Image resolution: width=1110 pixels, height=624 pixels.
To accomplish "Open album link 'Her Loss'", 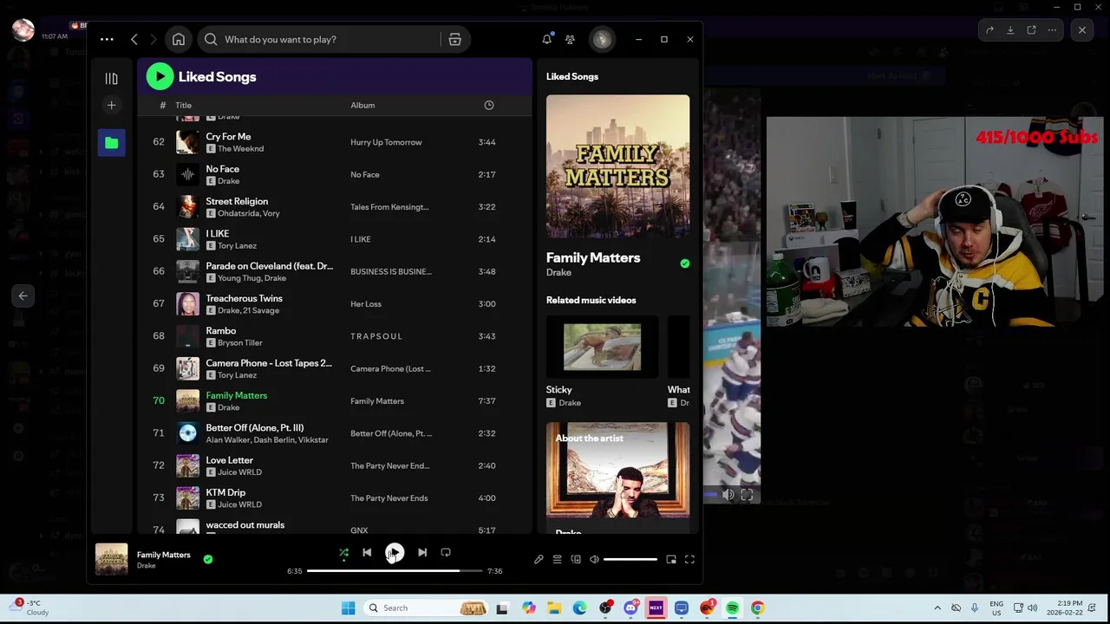I will click(366, 304).
